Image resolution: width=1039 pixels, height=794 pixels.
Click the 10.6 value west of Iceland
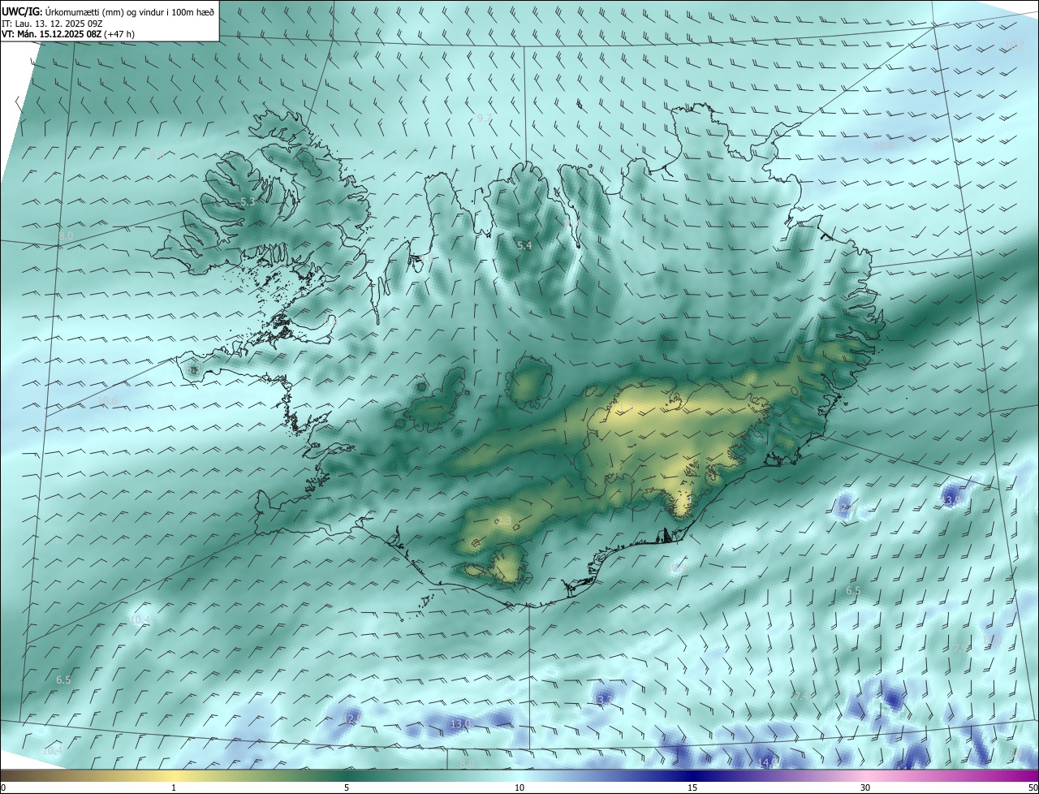pyautogui.click(x=107, y=401)
